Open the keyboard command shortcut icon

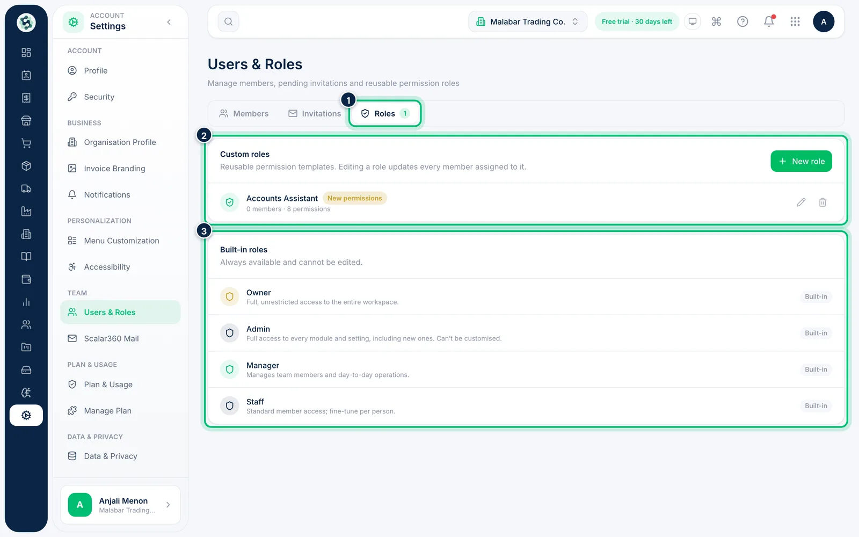pyautogui.click(x=716, y=21)
